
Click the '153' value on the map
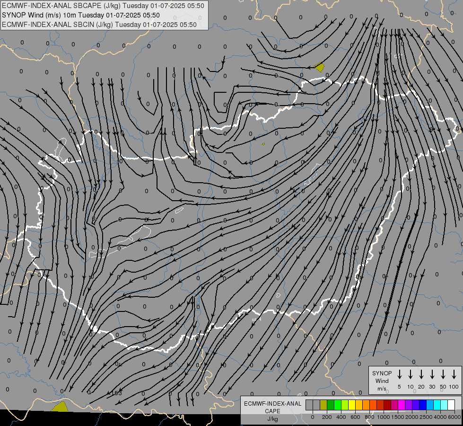116,393
